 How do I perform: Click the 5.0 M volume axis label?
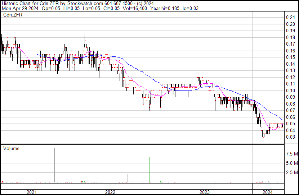tap(291, 163)
